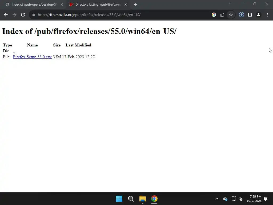The image size is (273, 205).
Task: Click the browser back arrow
Action: (x=6, y=15)
